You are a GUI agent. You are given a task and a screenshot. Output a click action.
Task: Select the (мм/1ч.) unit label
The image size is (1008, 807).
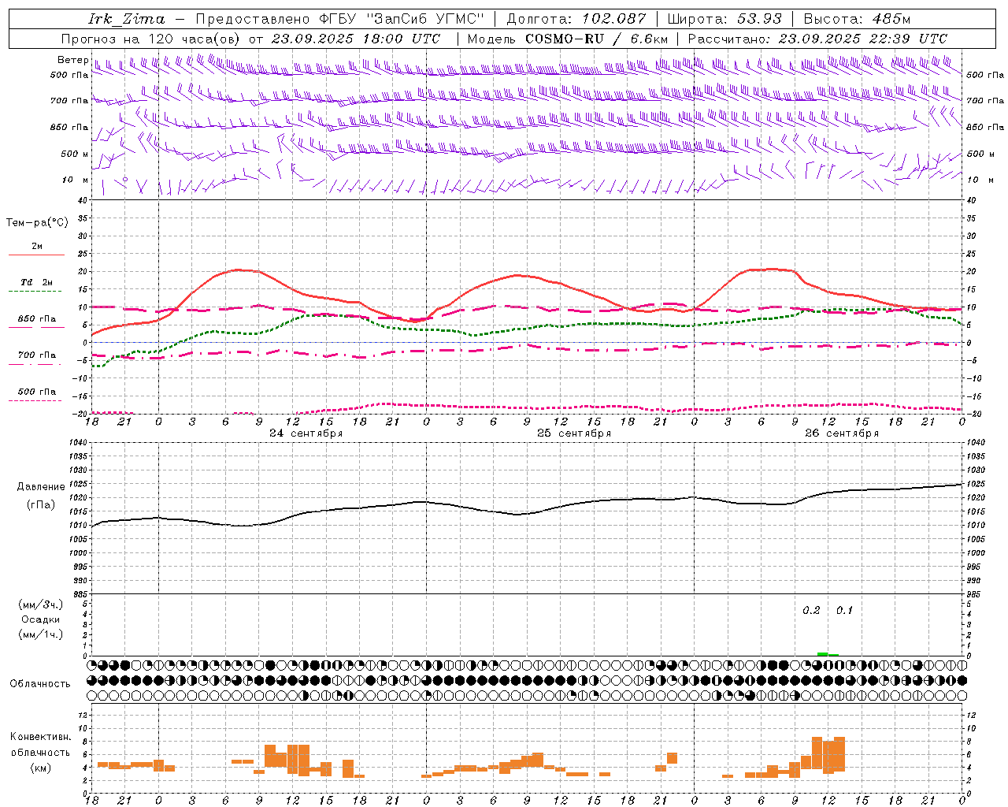pyautogui.click(x=41, y=634)
